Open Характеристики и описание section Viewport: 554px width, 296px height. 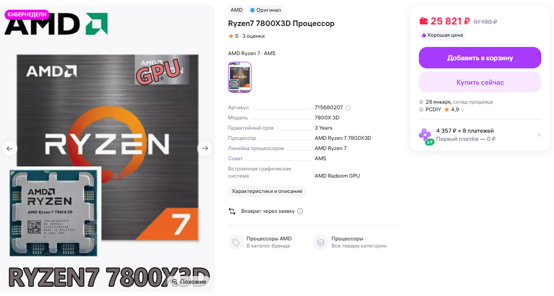pyautogui.click(x=267, y=191)
